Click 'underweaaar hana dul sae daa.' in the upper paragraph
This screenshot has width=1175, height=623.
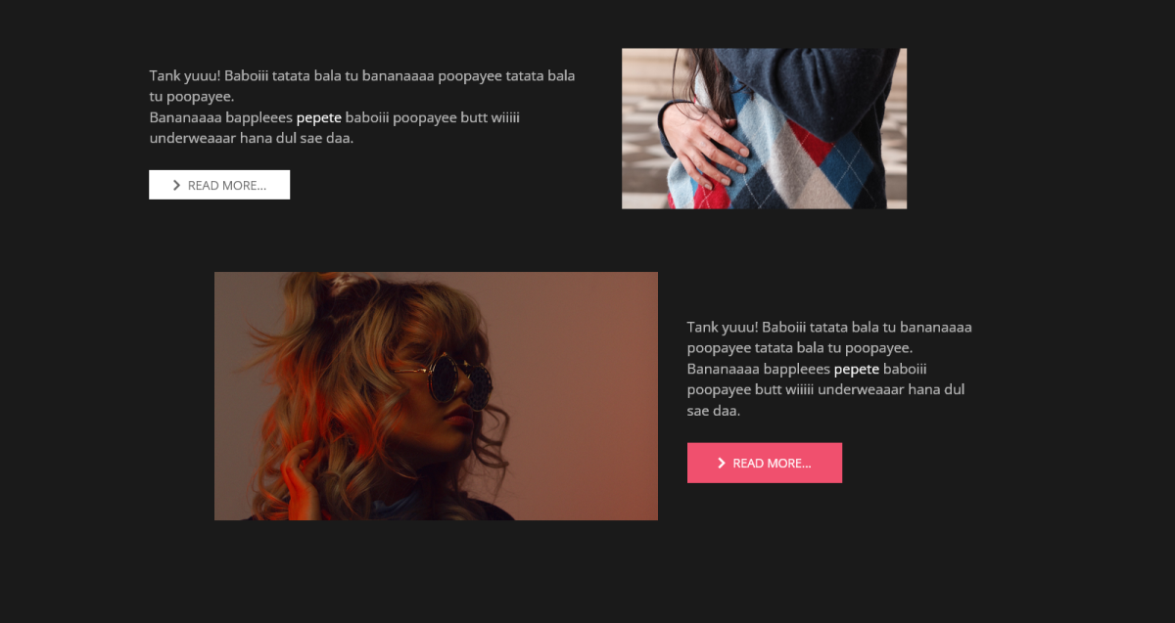click(252, 138)
